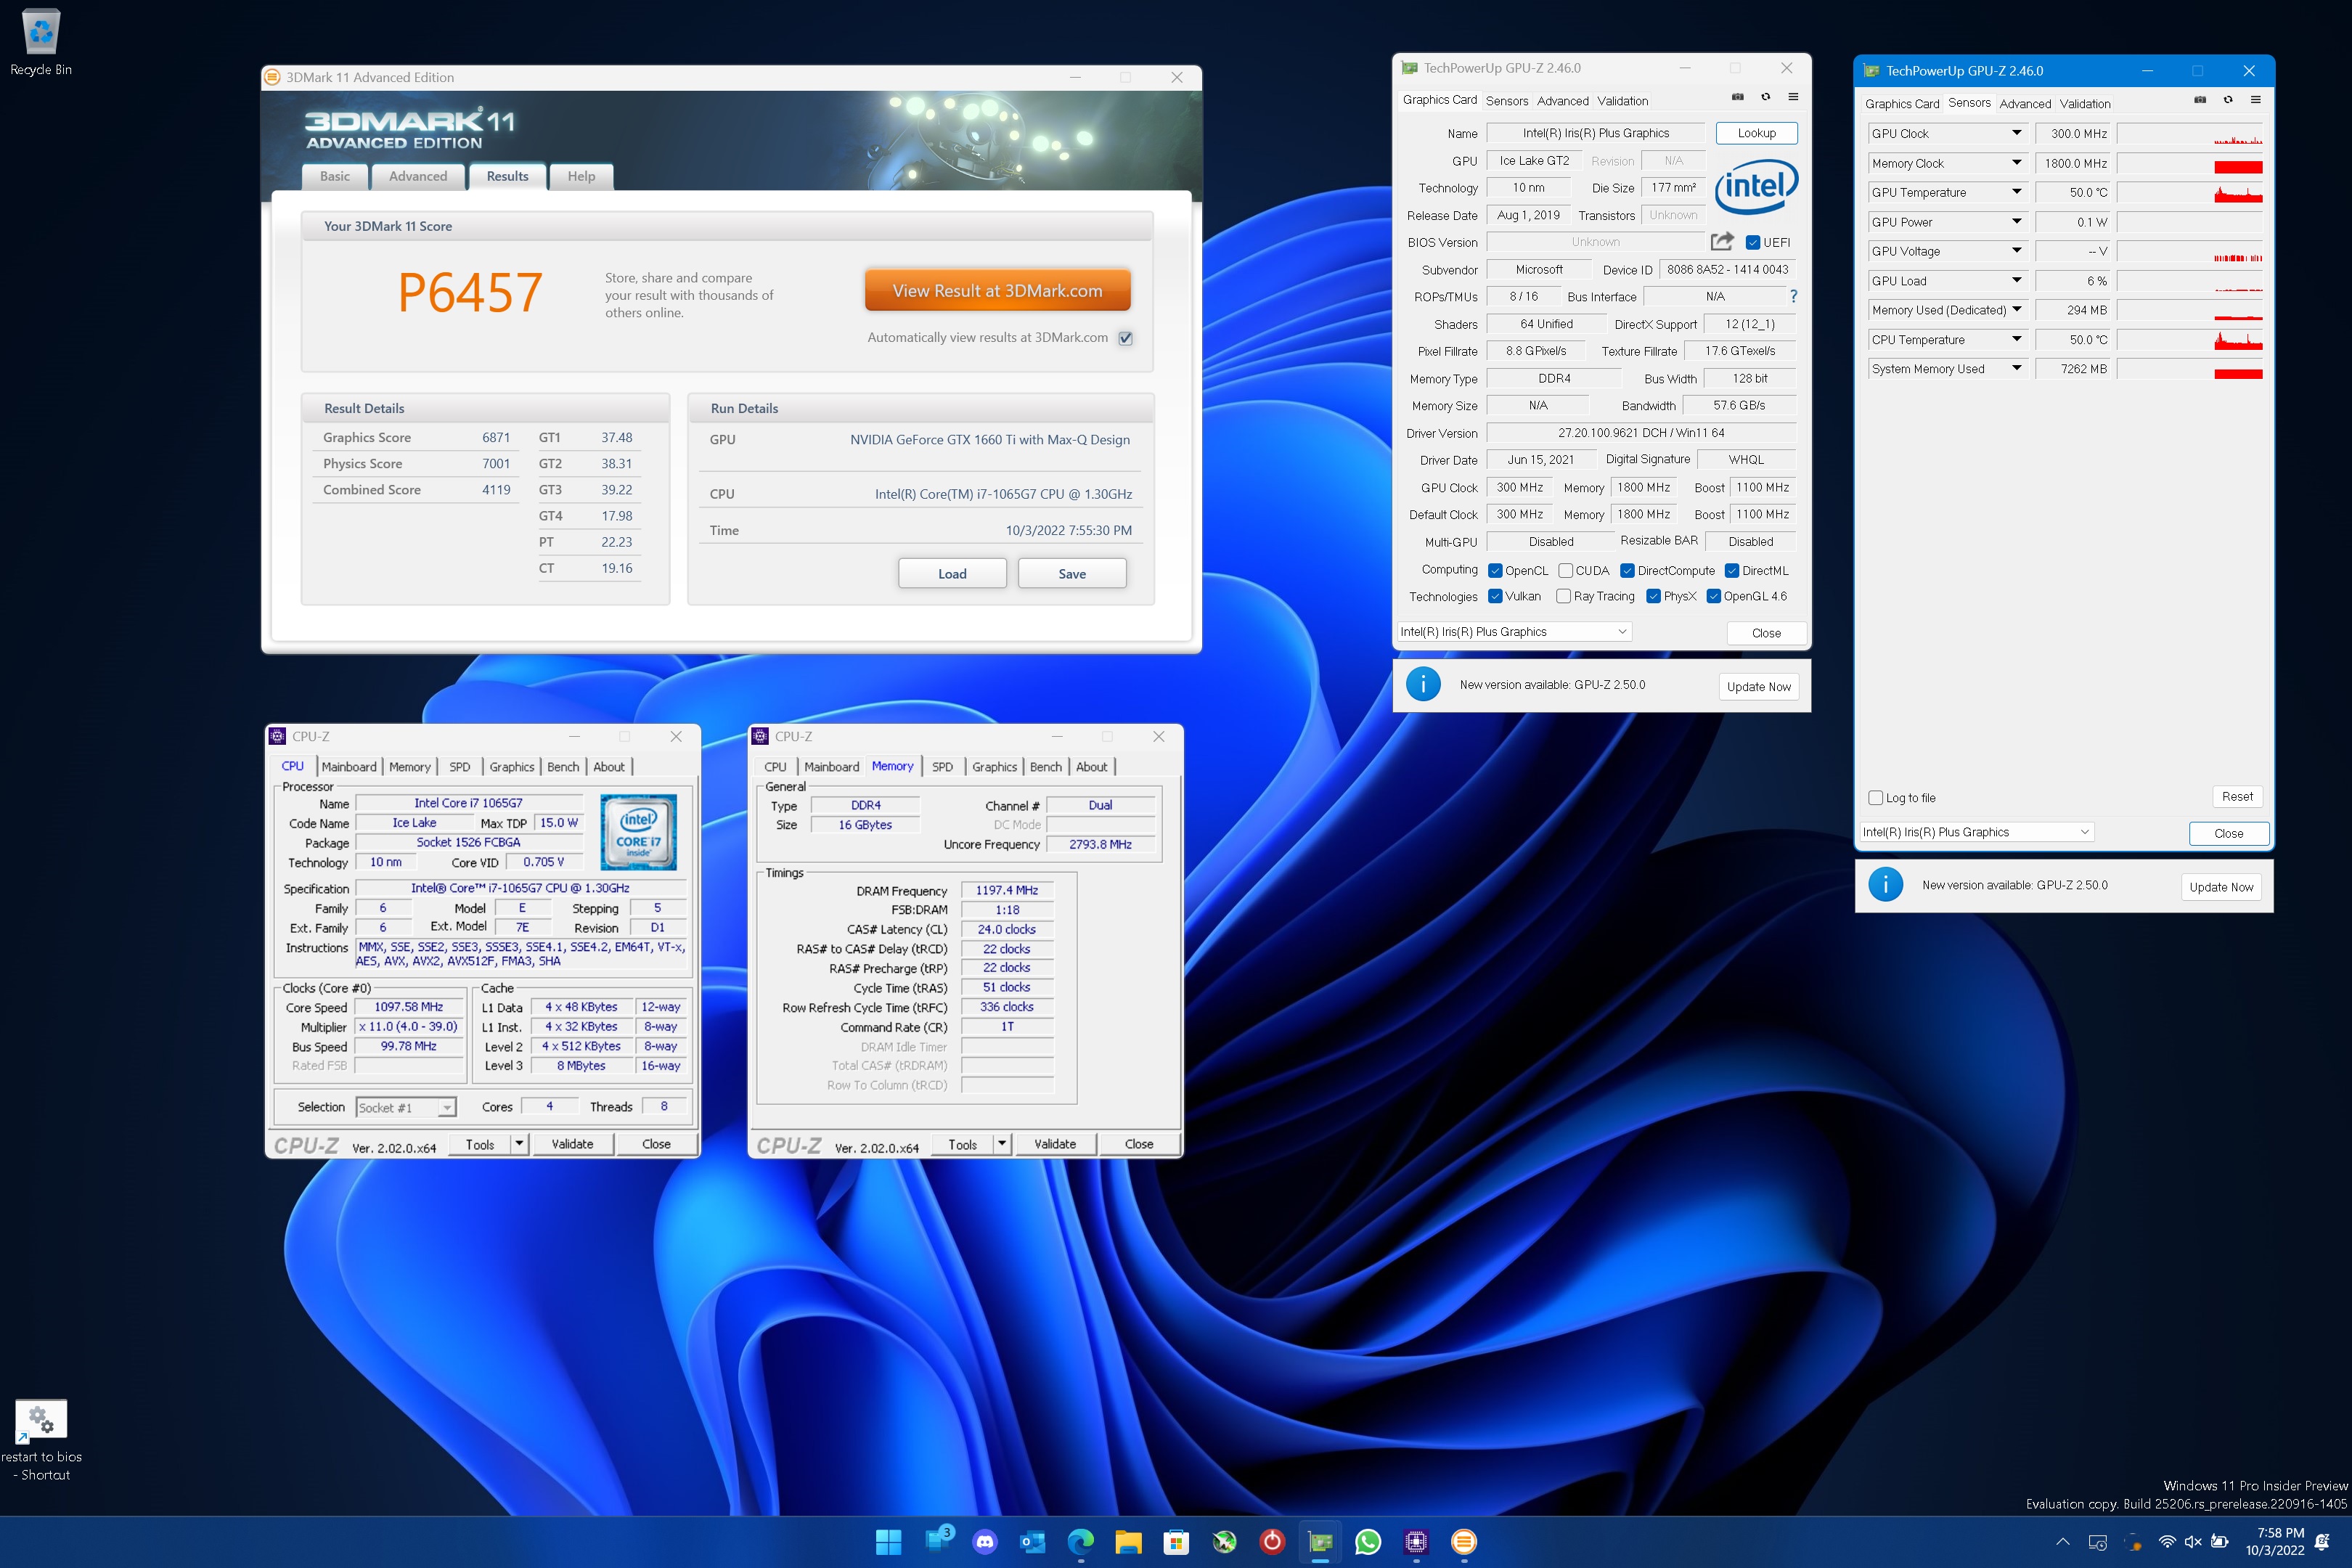
Task: Click the refresh icon in GPU-Z Graphics Card window
Action: click(1766, 97)
